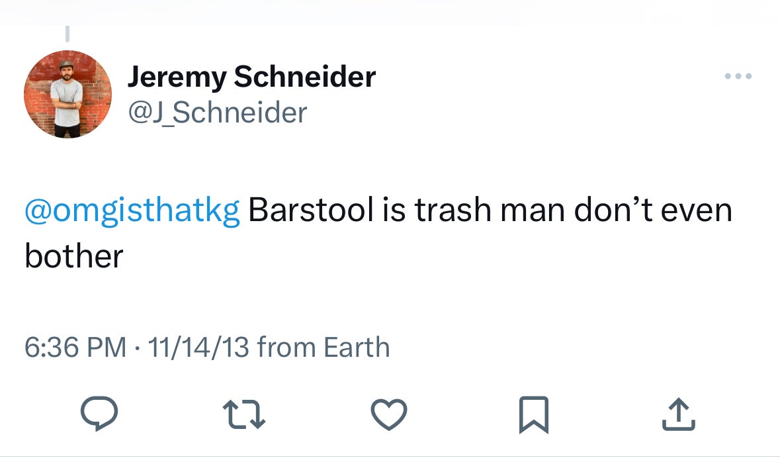Click the word "bother" in the tweet
This screenshot has width=780, height=470.
pyautogui.click(x=74, y=256)
